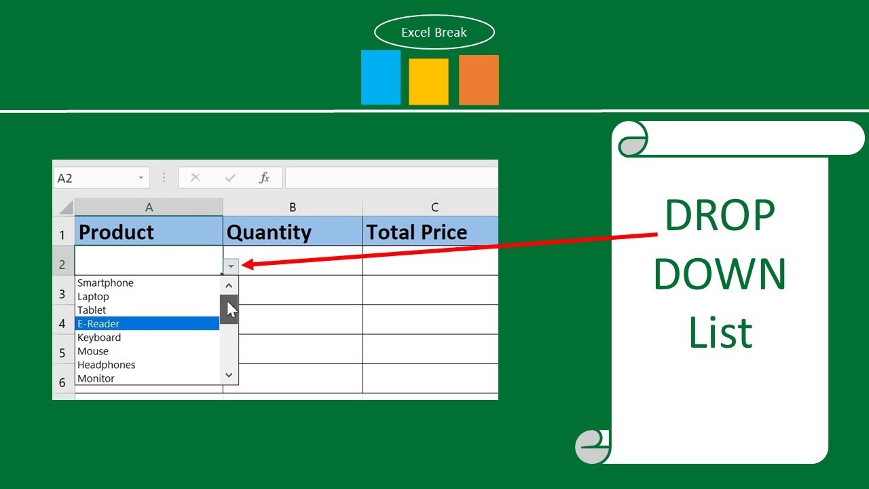Click the Product header cell
Screen dimensions: 869x489
pos(149,232)
